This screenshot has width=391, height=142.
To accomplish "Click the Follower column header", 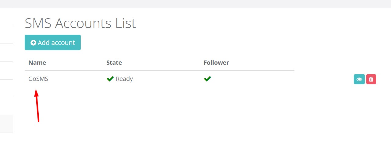I will click(x=216, y=63).
